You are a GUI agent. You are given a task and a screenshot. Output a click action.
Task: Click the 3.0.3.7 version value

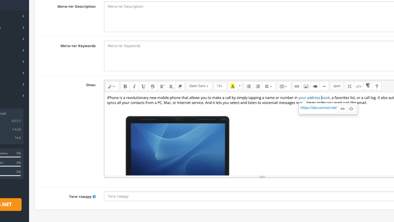pos(16,121)
